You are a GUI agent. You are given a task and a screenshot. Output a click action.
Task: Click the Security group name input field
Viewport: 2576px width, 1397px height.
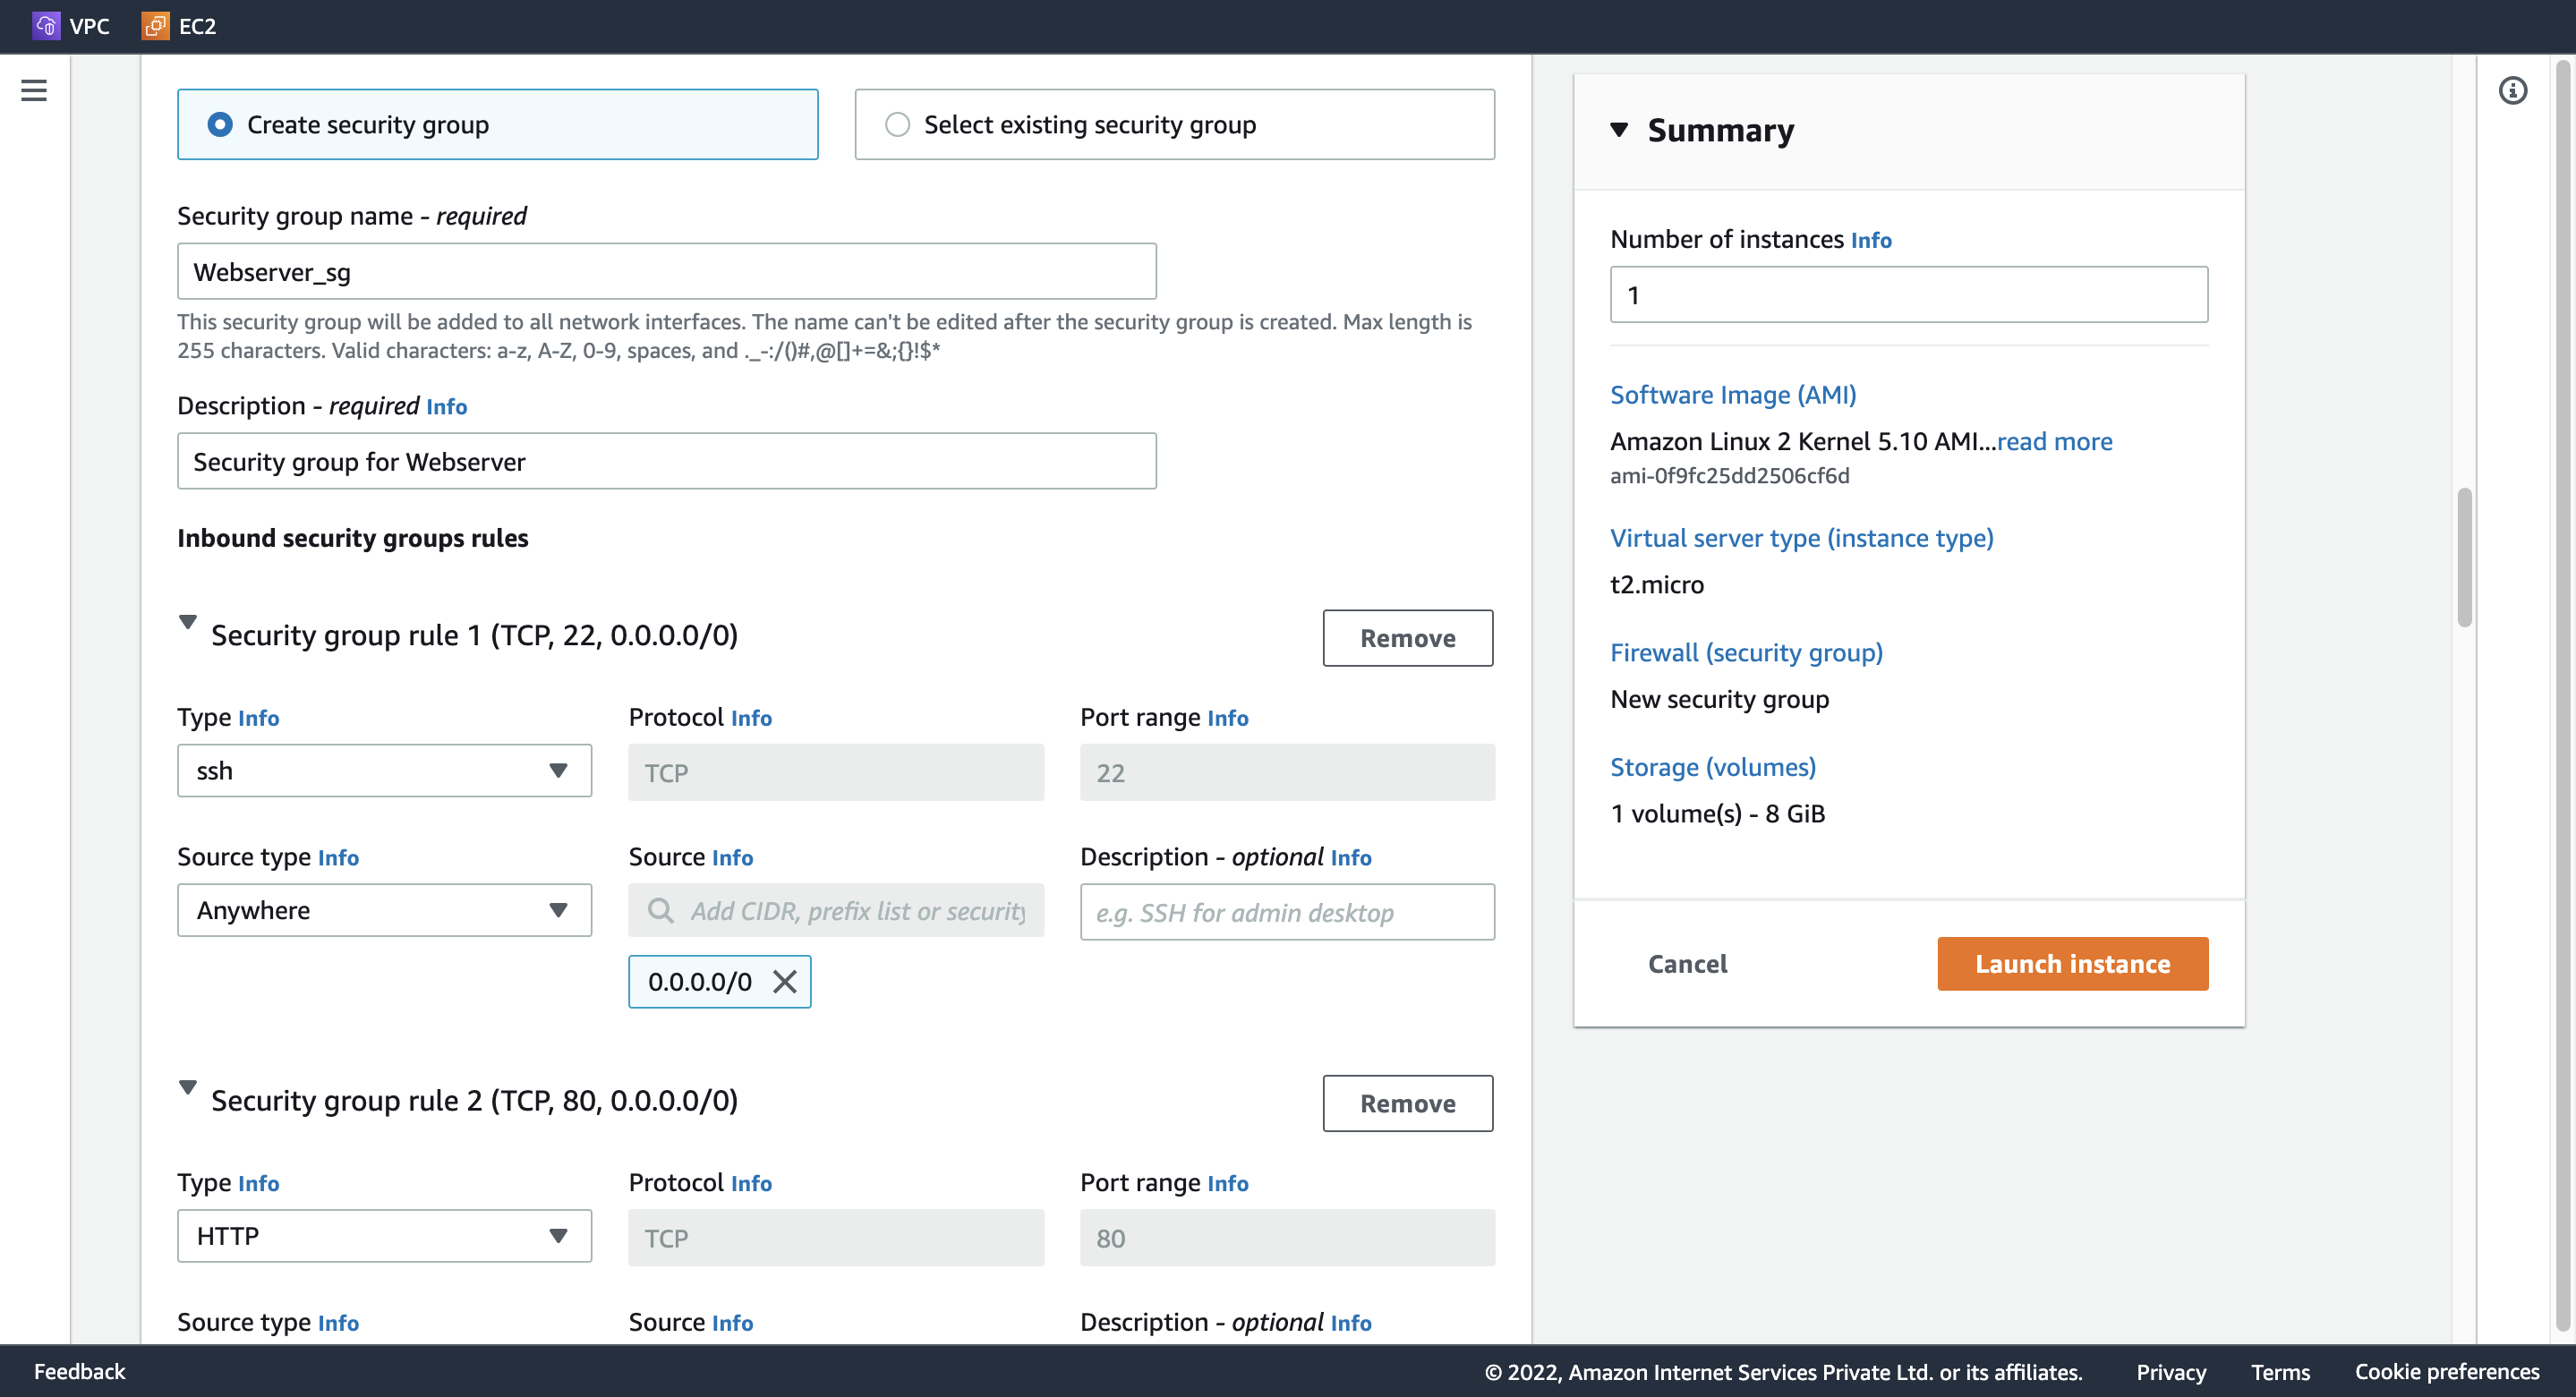coord(668,270)
